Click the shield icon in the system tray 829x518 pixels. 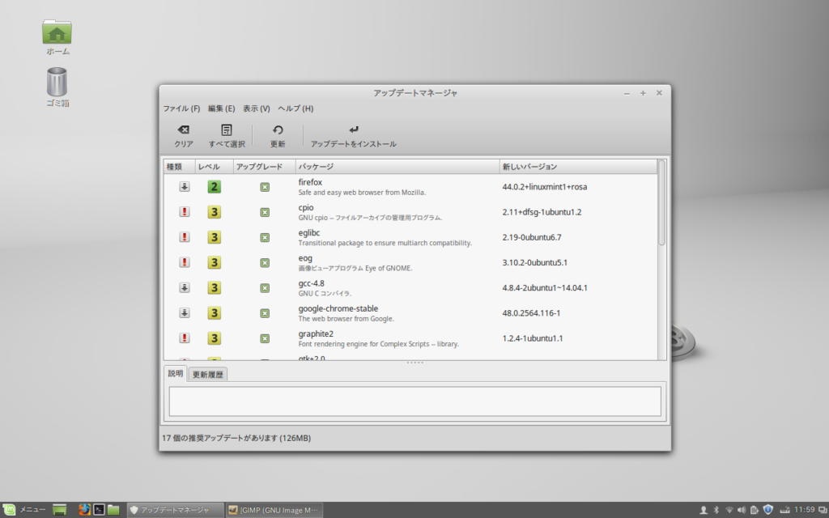766,510
